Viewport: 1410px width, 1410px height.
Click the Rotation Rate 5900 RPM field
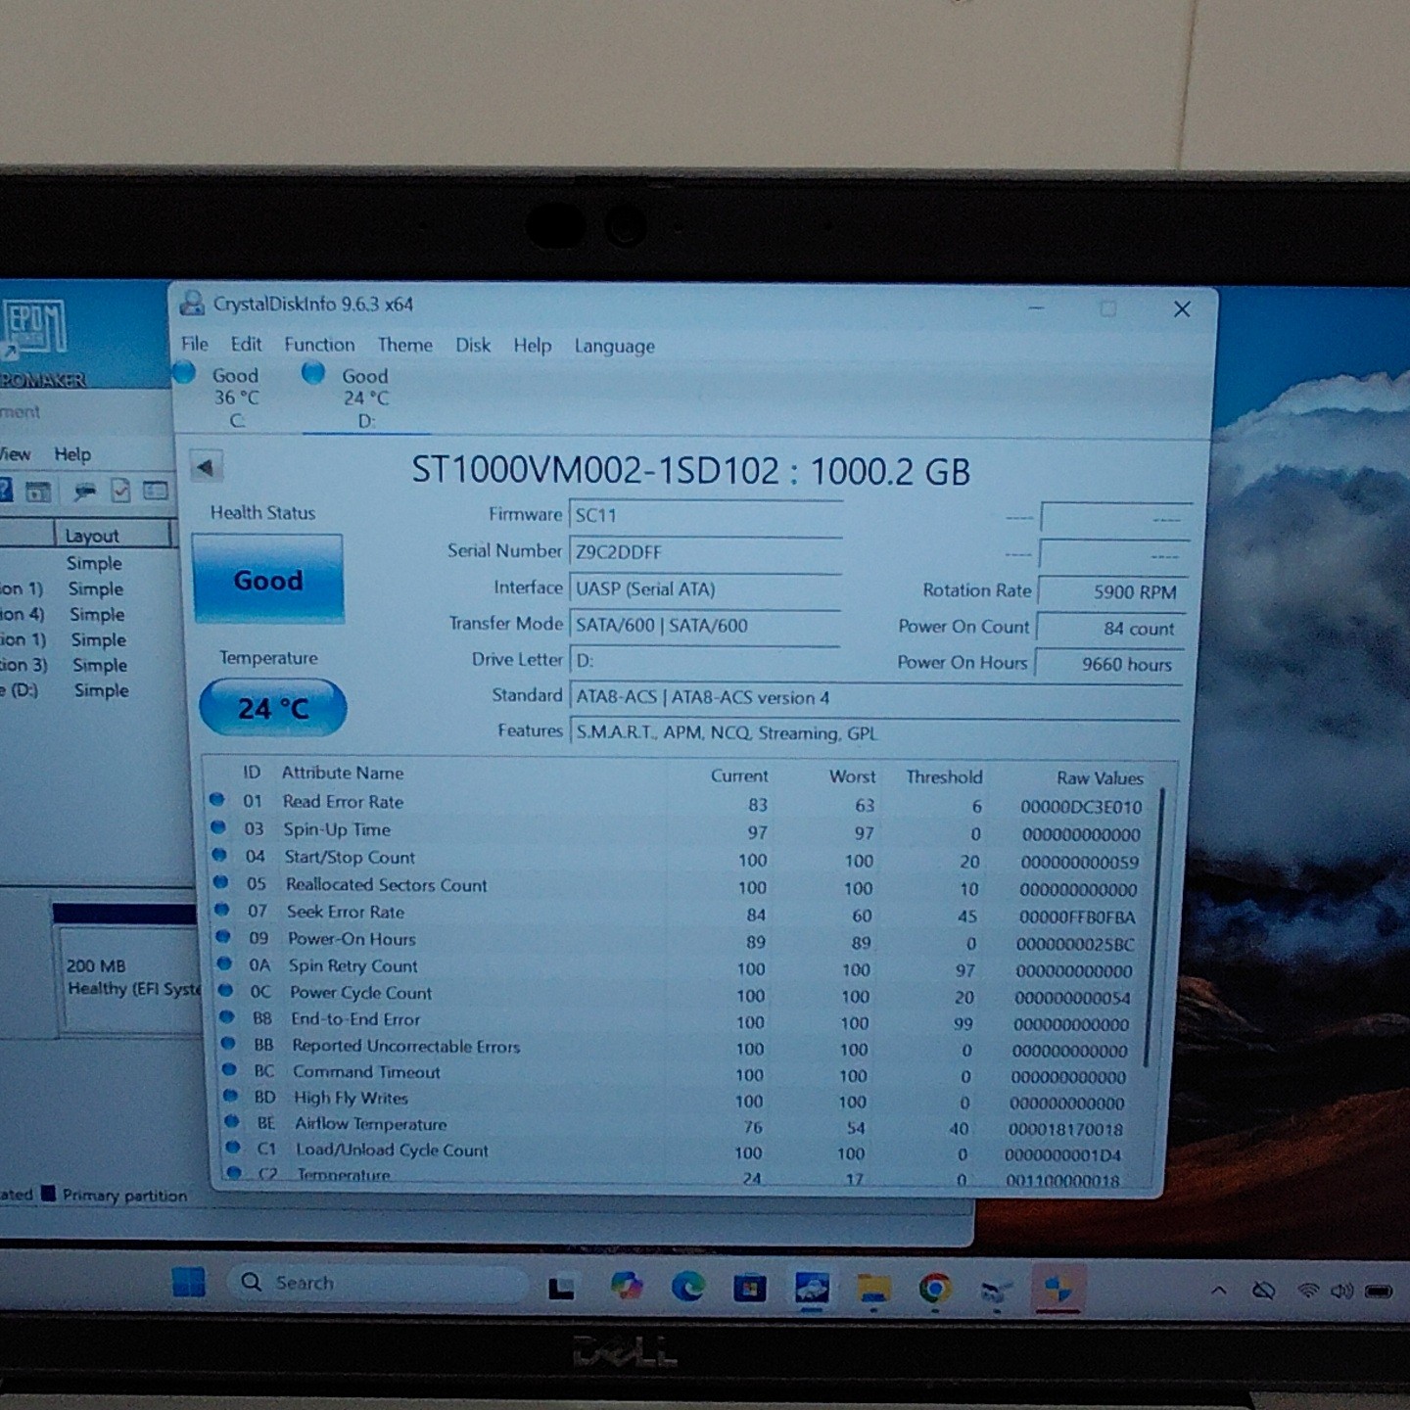click(x=1112, y=591)
